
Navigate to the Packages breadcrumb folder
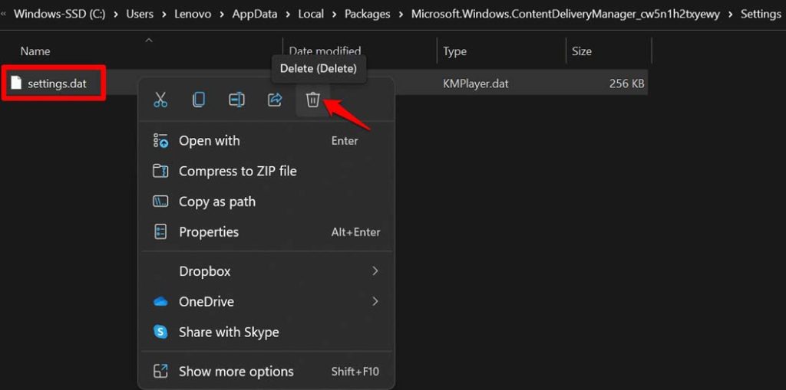367,14
